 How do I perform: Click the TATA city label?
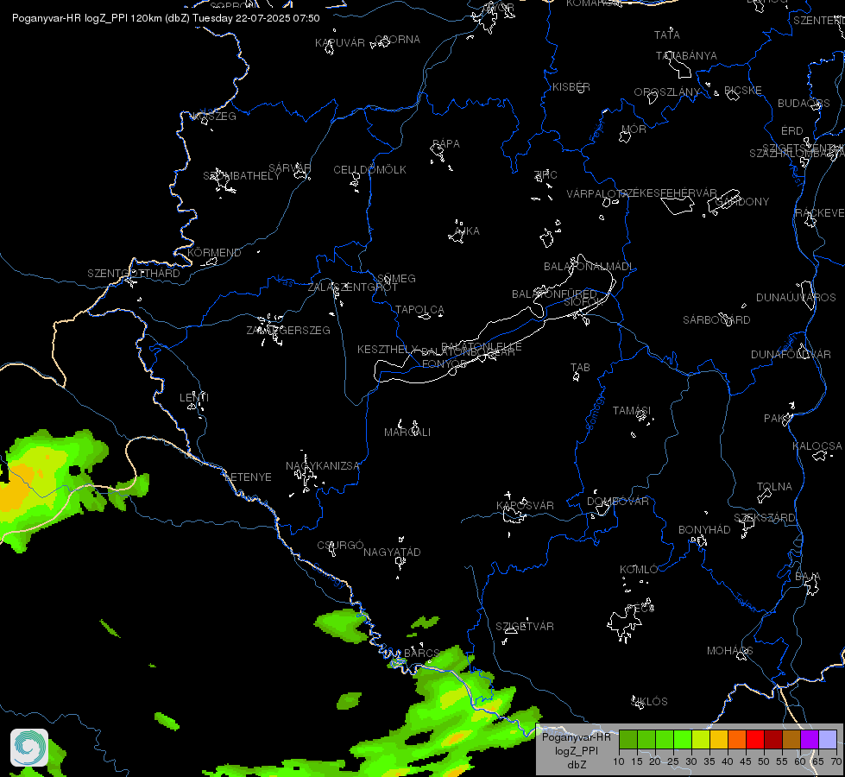point(666,35)
